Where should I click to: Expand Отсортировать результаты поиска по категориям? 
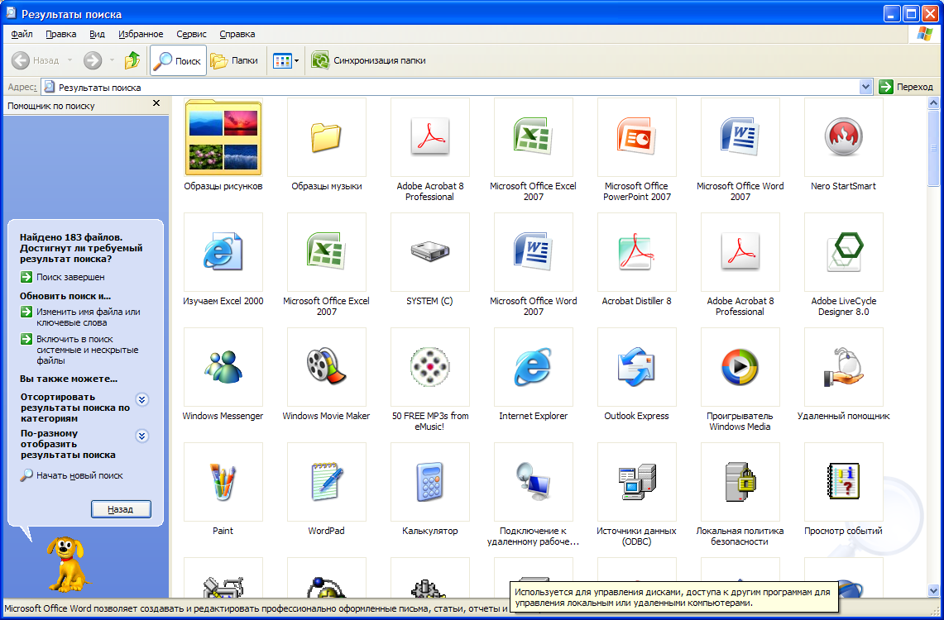pyautogui.click(x=142, y=400)
